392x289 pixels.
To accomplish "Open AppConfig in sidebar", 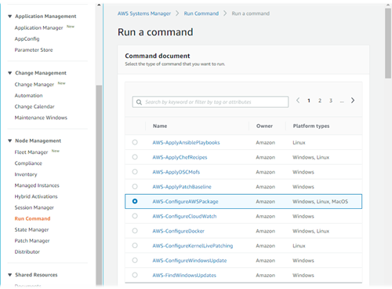I will pos(27,38).
